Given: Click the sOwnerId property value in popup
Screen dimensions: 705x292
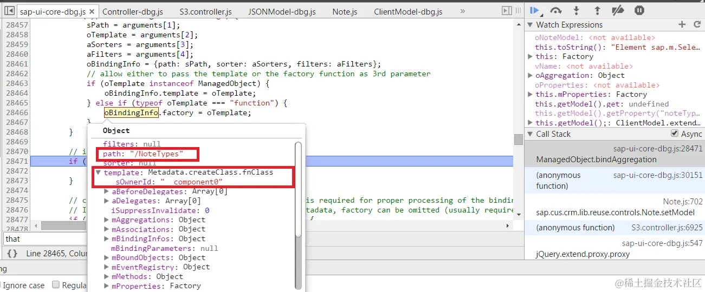Looking at the screenshot, I should [x=191, y=182].
